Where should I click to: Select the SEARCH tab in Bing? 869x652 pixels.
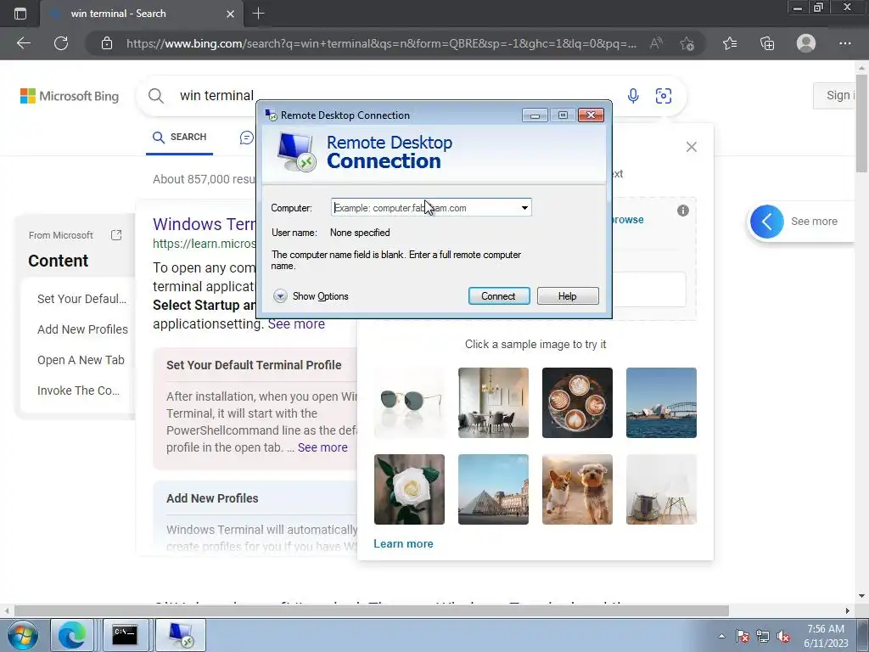(x=180, y=137)
